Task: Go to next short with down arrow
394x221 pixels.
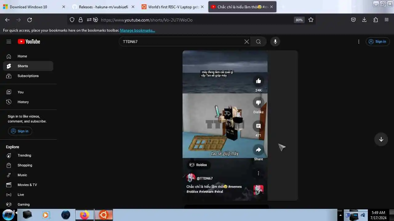Action: click(x=381, y=139)
